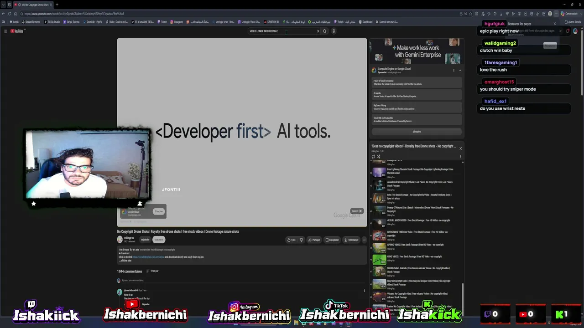Share the video using Partager
This screenshot has height=328, width=584.
[x=314, y=240]
